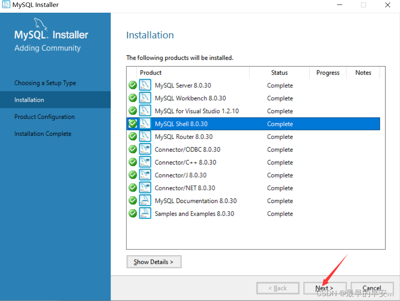Click the Connector/J 8.0.30 product icon

[145, 175]
